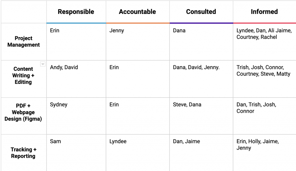Select the Consulted column header
The image size is (296, 171).
(x=201, y=12)
